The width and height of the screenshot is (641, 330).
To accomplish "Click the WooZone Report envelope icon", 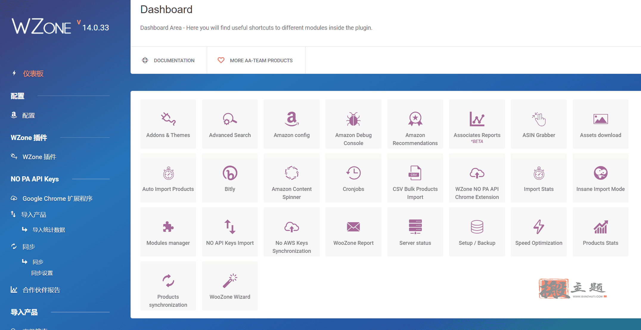I will tap(353, 227).
